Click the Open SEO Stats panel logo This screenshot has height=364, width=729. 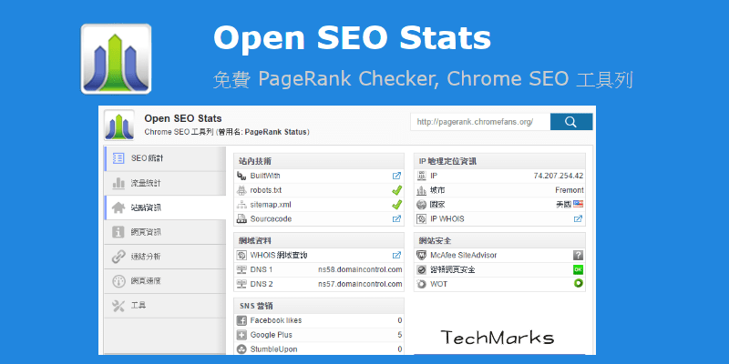pos(118,126)
